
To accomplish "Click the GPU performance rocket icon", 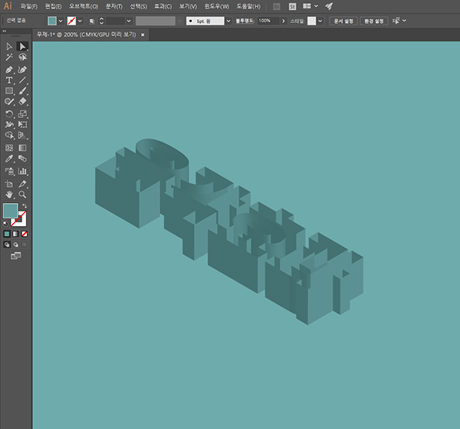I will click(329, 6).
